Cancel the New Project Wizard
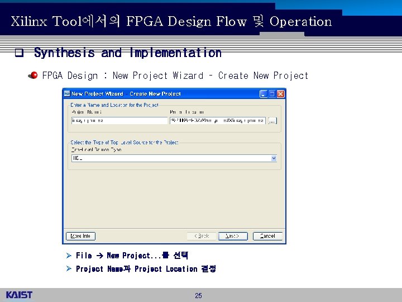The width and height of the screenshot is (402, 302). pyautogui.click(x=267, y=236)
